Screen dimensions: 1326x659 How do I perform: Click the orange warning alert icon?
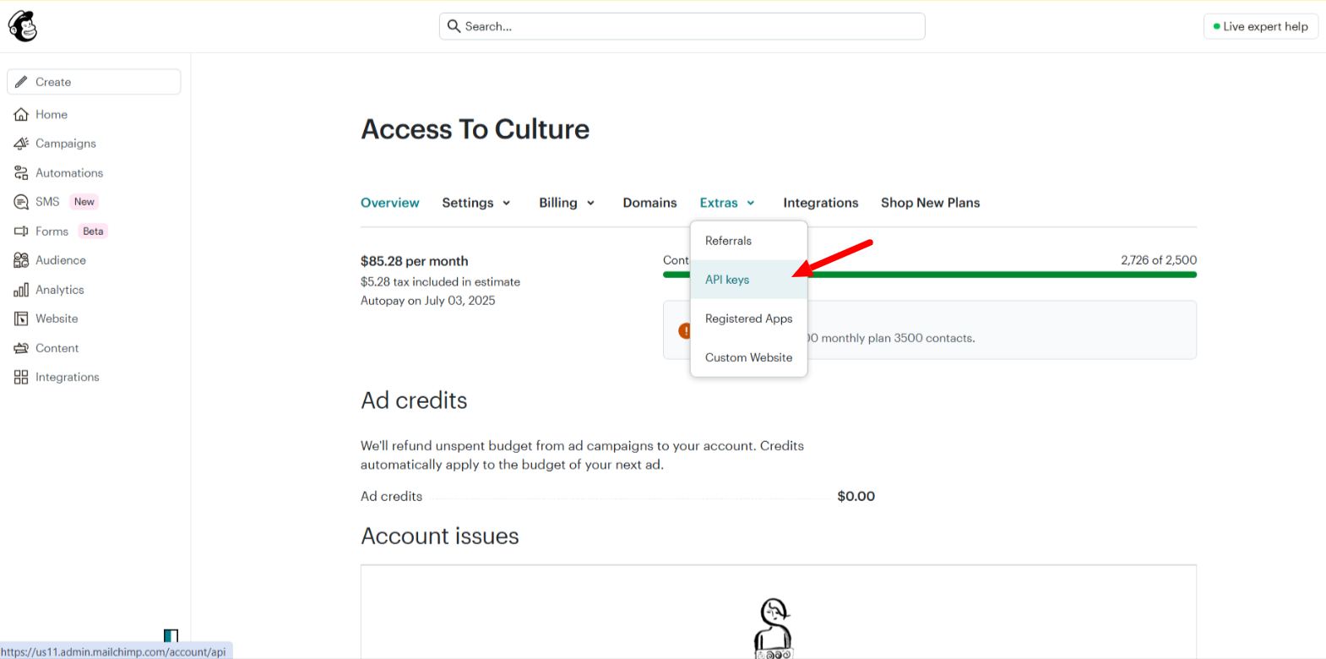pyautogui.click(x=684, y=330)
